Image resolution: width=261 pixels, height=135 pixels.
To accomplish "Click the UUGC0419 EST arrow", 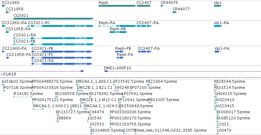I will 216,103.
